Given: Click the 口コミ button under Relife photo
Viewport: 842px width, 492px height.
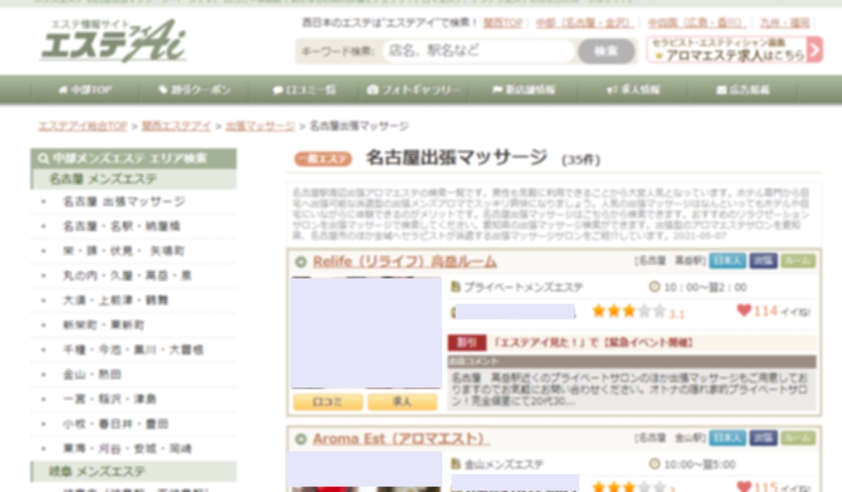Looking at the screenshot, I should click(327, 402).
